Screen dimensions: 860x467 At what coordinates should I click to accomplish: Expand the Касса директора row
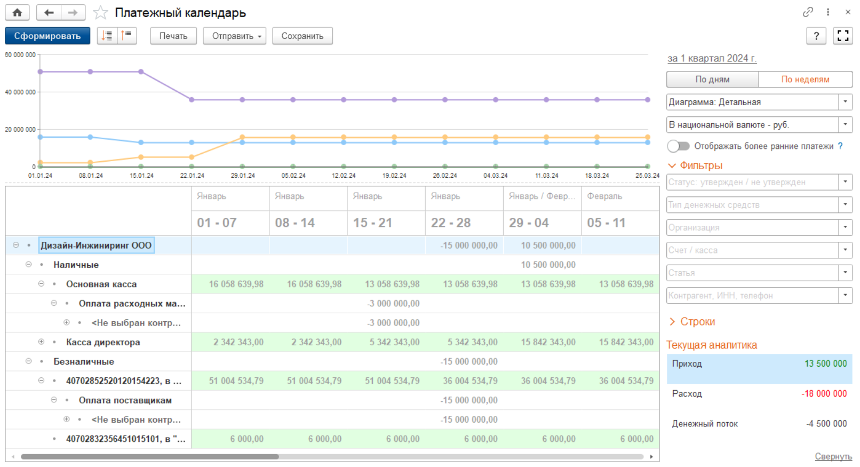(41, 342)
